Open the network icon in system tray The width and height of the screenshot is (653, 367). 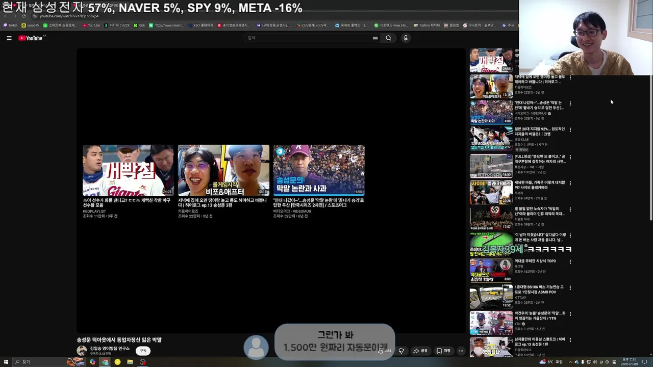click(x=589, y=362)
